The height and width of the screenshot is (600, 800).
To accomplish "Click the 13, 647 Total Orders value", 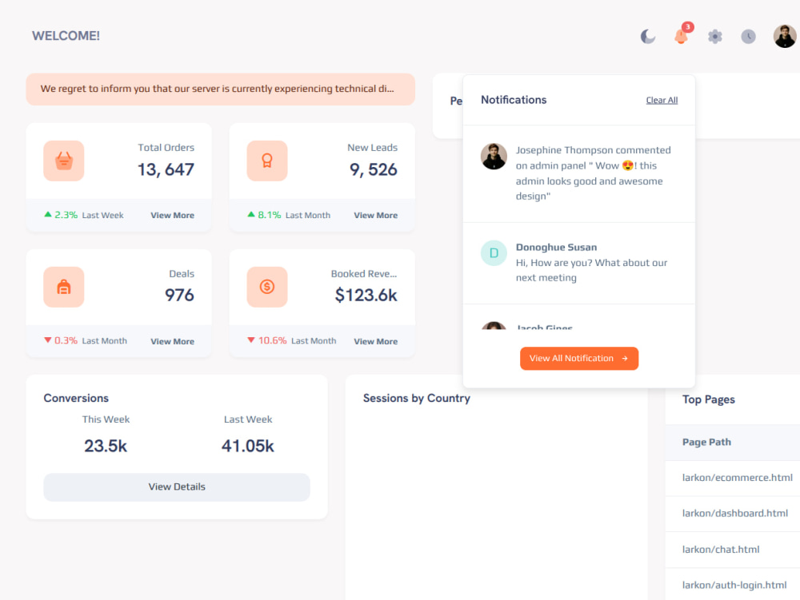I will 166,169.
